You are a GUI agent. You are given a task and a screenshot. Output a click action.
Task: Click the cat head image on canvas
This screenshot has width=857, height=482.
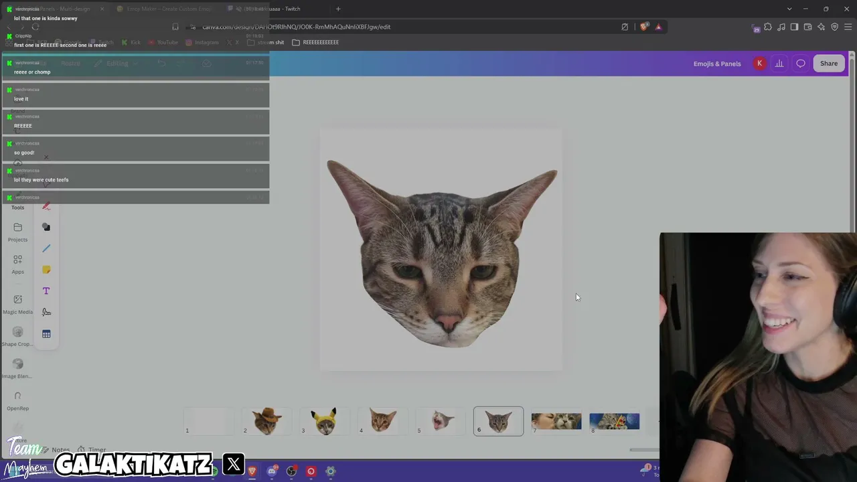pyautogui.click(x=442, y=253)
